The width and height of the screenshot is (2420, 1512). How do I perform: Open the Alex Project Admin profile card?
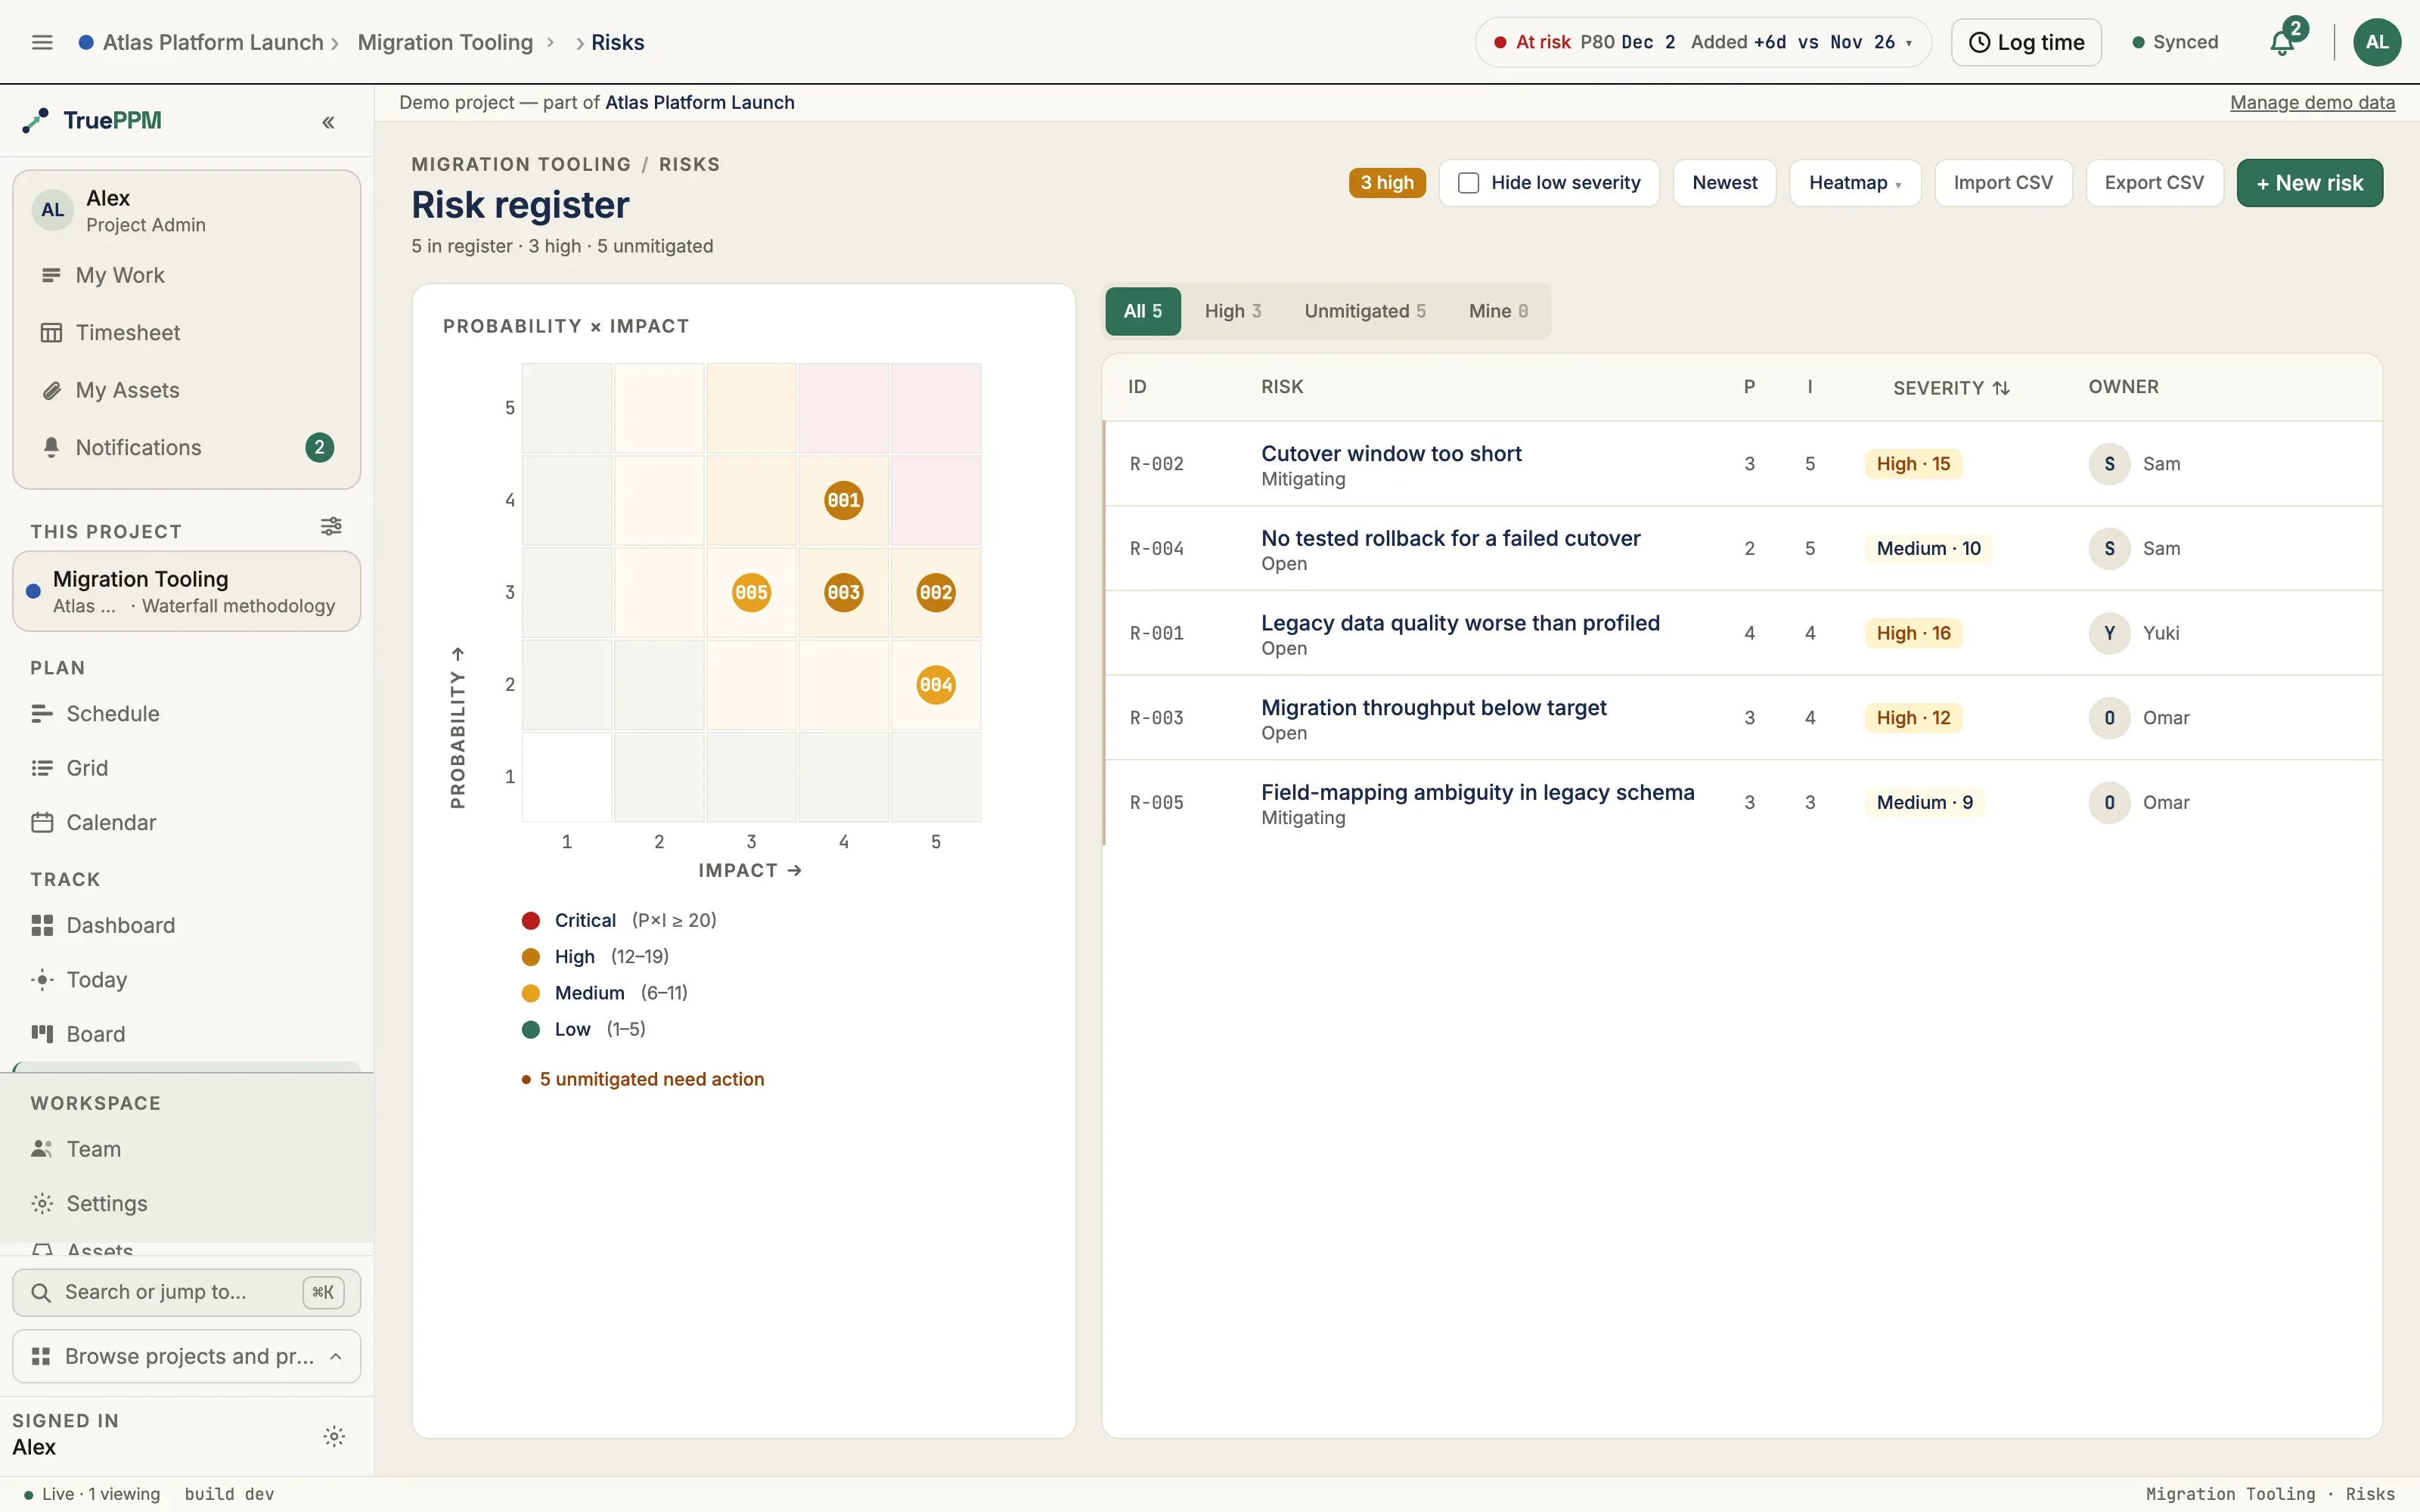point(187,210)
